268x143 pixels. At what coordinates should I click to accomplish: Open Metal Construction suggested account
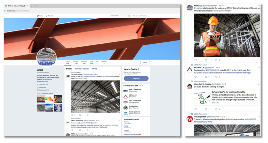click(135, 90)
